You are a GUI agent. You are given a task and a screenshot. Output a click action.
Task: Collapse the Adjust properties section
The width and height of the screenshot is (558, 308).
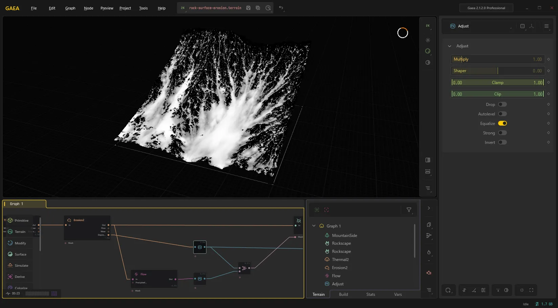point(449,46)
